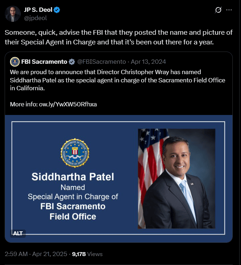Go to the @FBISacramento handle
241x265 pixels.
click(x=102, y=62)
